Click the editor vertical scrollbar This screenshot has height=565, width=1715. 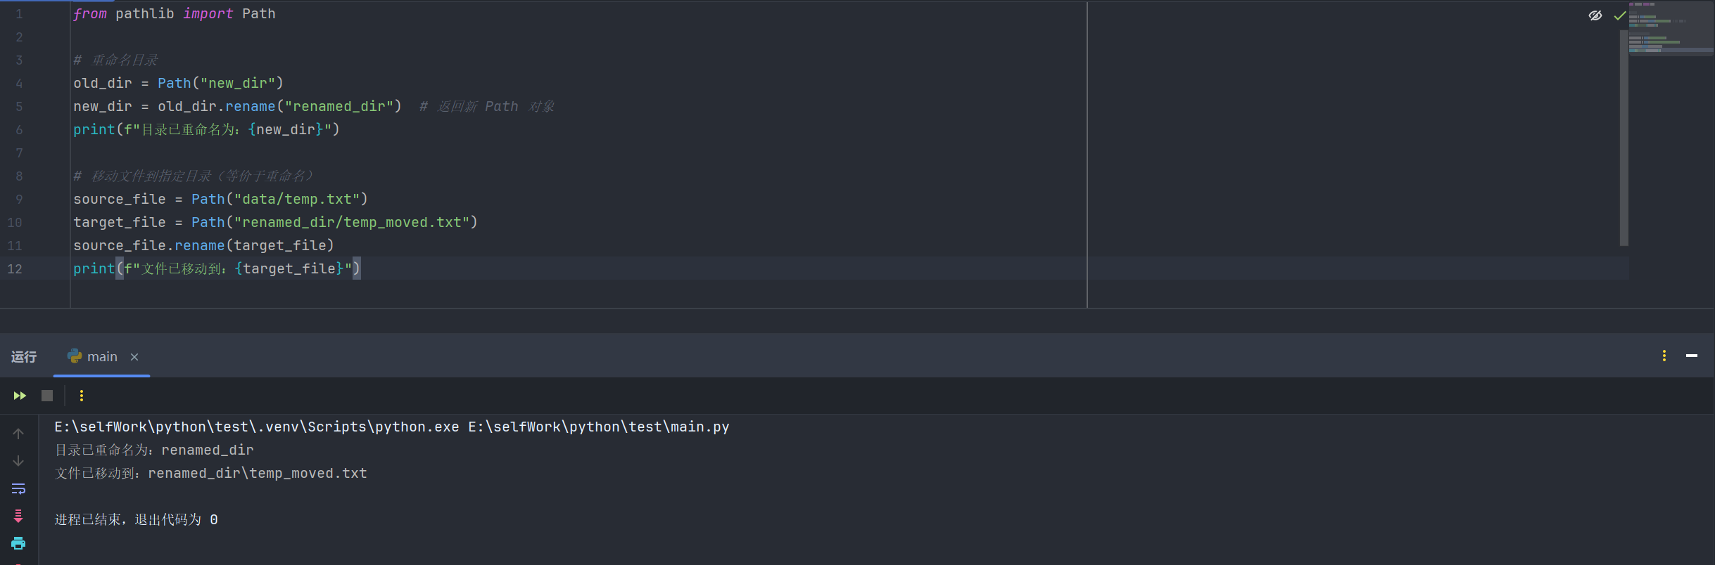tap(1624, 137)
